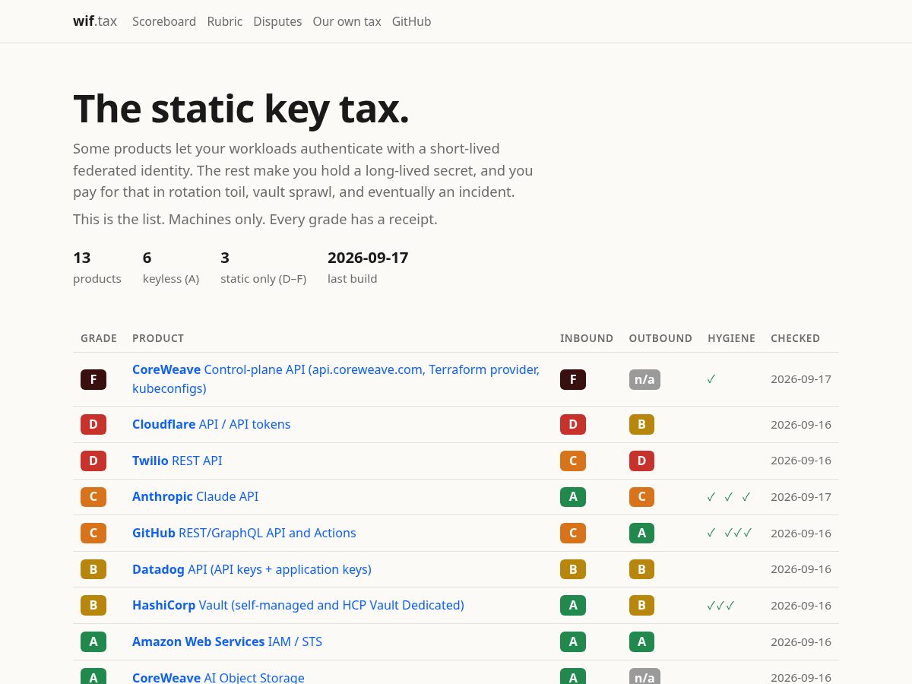This screenshot has width=912, height=684.
Task: Click outbound B badge in Datadog row
Action: (641, 569)
